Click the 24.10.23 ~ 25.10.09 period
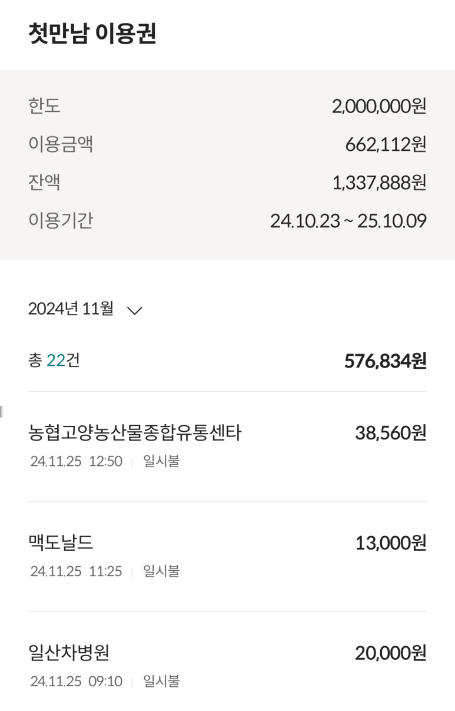 coord(348,221)
